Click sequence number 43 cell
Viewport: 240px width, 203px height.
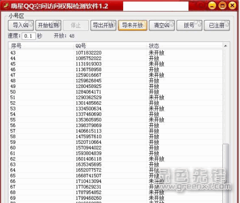click(13, 53)
